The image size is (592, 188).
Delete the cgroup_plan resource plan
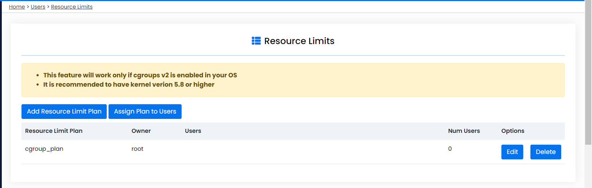click(545, 152)
